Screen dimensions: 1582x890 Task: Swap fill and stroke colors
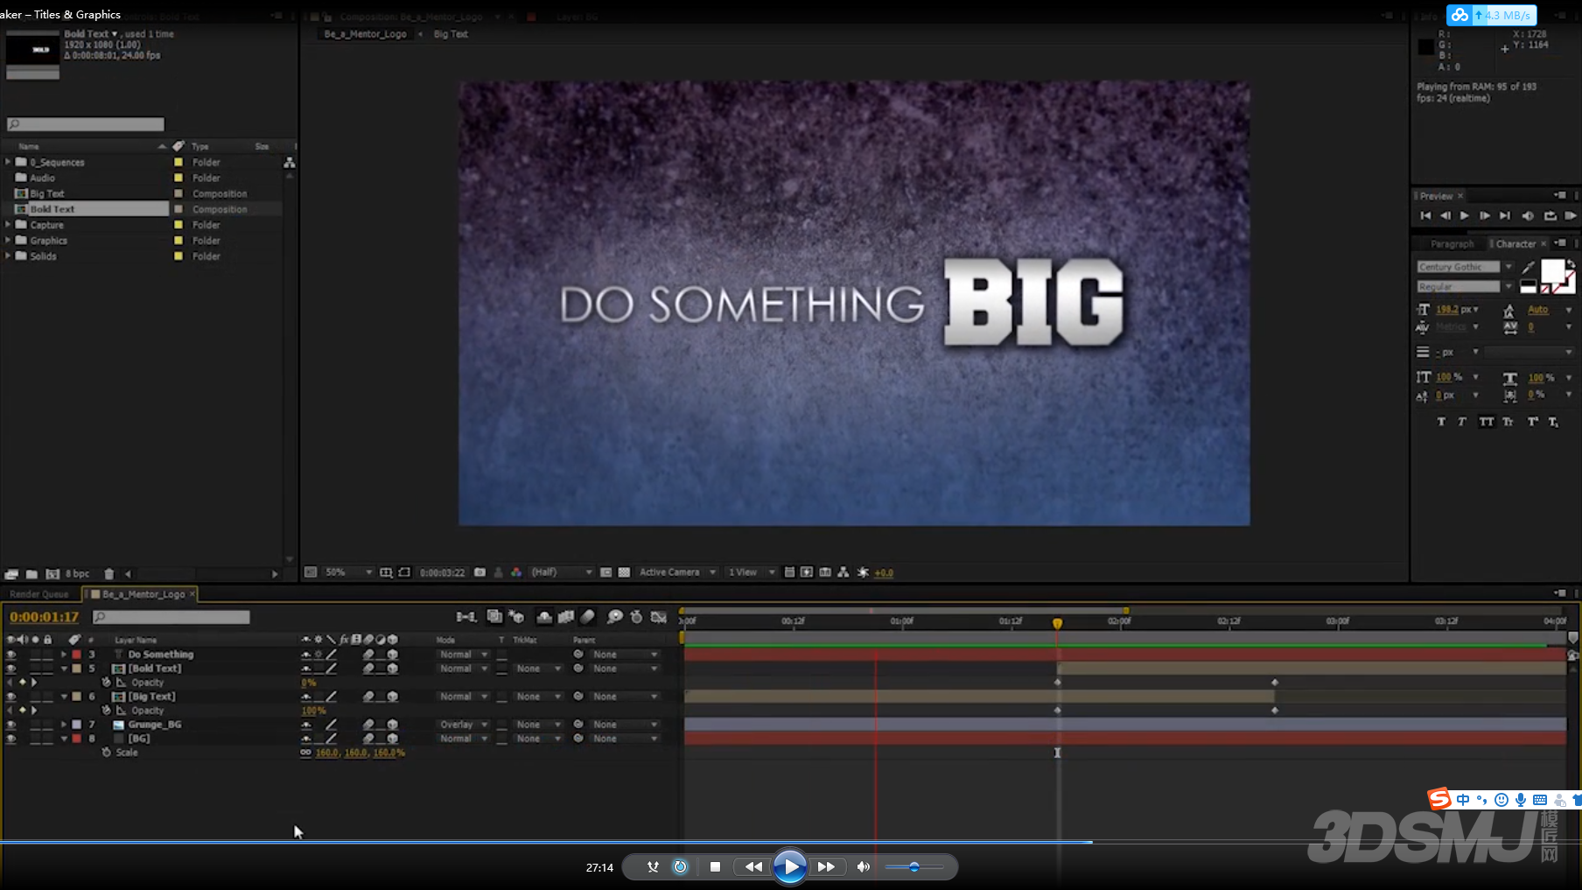pos(1571,263)
